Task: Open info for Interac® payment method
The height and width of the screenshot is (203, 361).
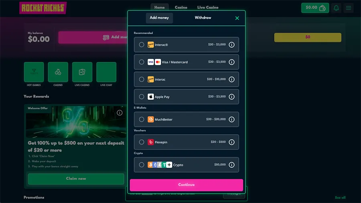Action: (231, 45)
